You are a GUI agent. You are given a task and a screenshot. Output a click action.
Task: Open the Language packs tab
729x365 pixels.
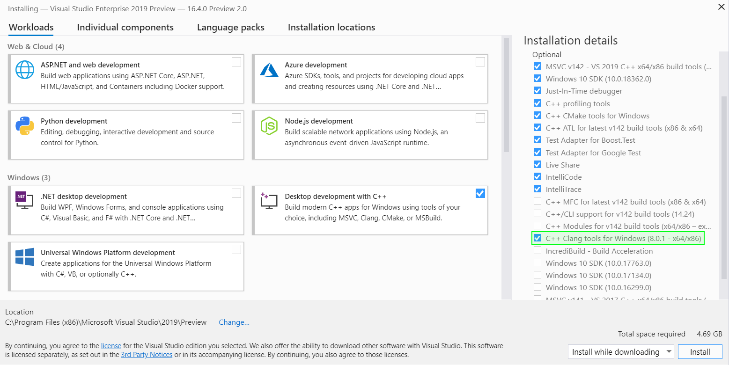231,27
